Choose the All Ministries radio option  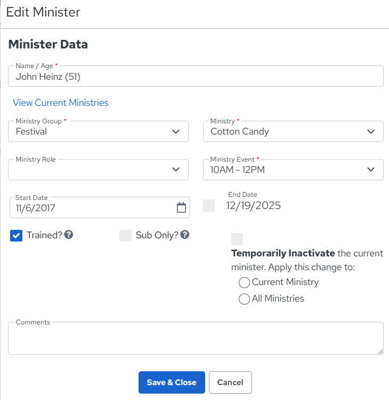tap(244, 299)
